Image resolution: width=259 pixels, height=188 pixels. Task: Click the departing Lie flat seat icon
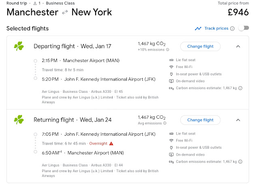(x=171, y=60)
